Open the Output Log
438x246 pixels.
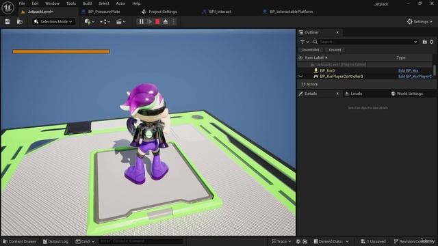tap(55, 241)
